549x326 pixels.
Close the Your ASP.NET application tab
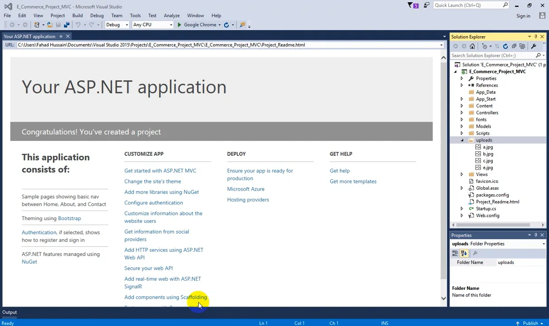tap(68, 36)
